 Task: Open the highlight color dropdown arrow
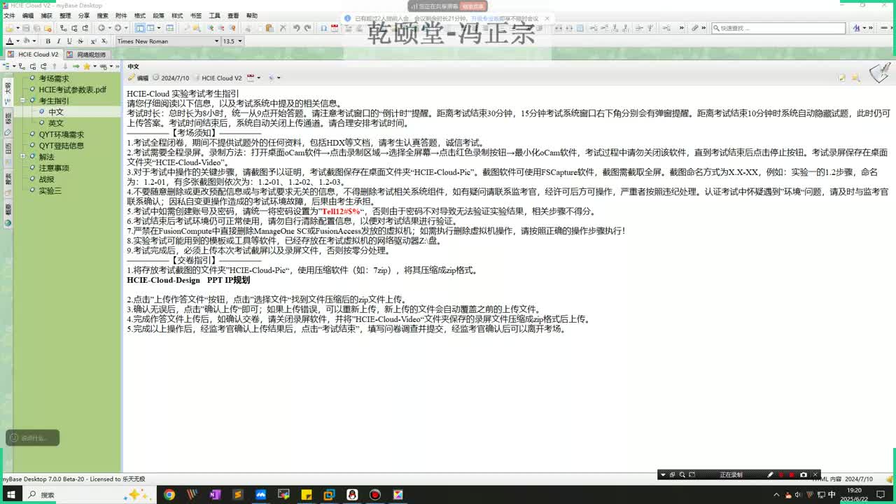[x=34, y=41]
